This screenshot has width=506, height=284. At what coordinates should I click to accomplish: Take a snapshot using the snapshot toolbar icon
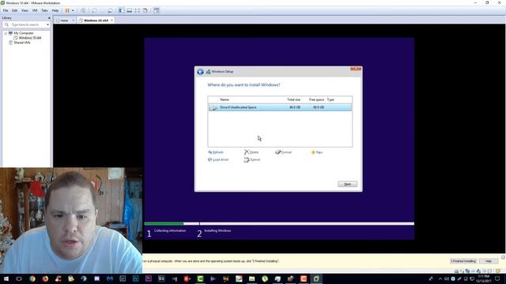coord(94,10)
